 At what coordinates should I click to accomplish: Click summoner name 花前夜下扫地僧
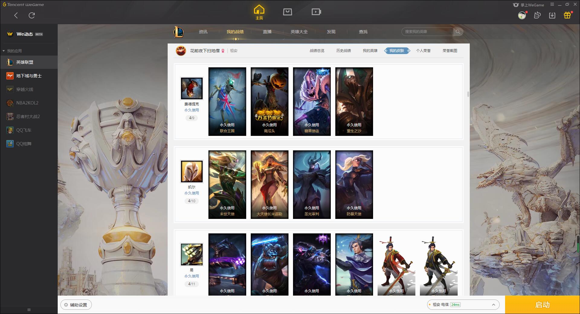(205, 51)
